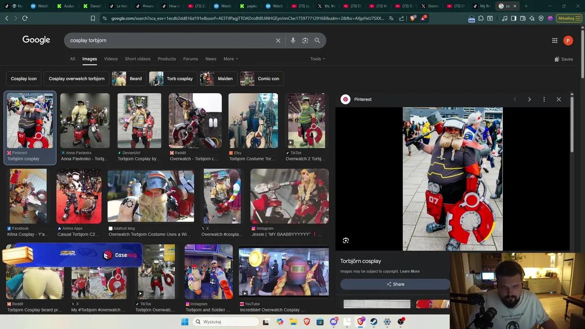Screen dimensions: 585x329
Task: Bookmark this page with the bookmark icon
Action: [93, 18]
